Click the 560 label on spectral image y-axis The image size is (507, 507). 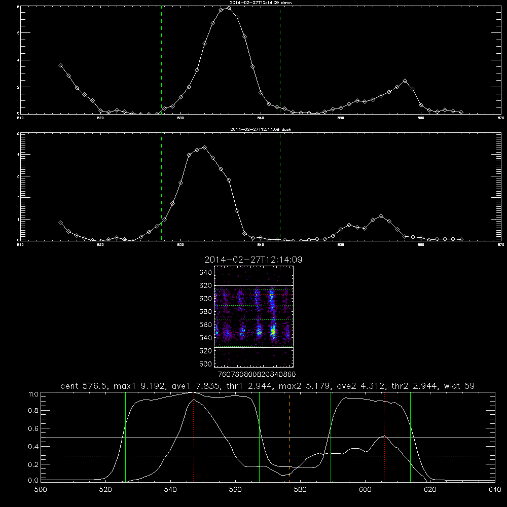206,324
